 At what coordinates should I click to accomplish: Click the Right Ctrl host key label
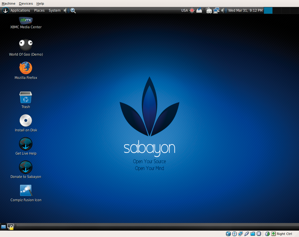pyautogui.click(x=284, y=234)
